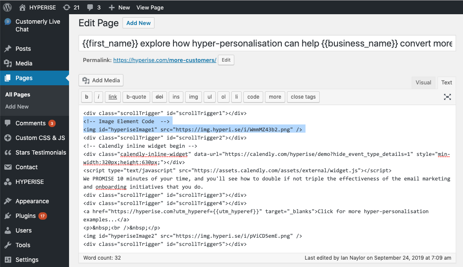Screen dimensions: 463x267
Task: Open the New menu in admin bar
Action: (119, 7)
